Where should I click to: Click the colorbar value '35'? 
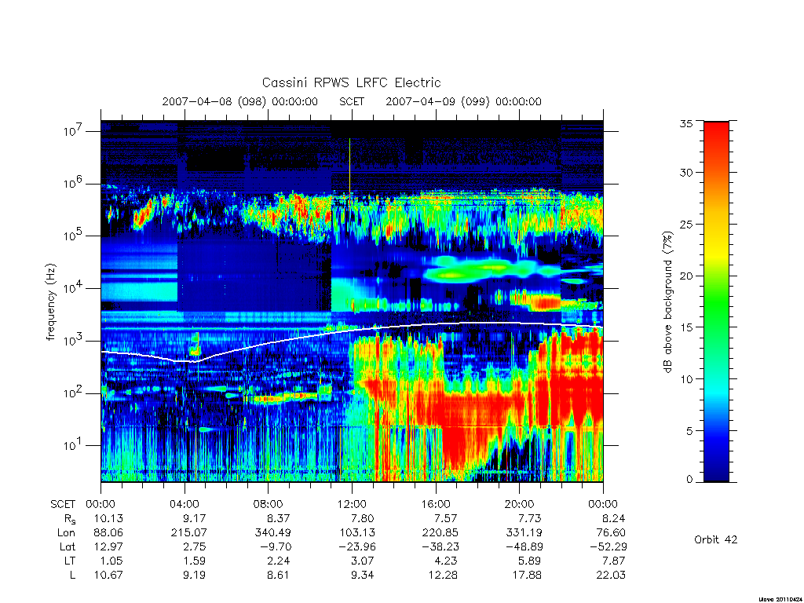pos(686,123)
